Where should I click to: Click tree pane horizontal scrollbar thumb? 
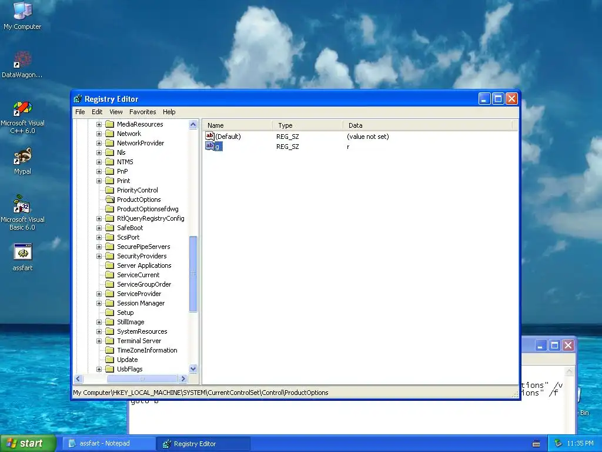(x=142, y=378)
